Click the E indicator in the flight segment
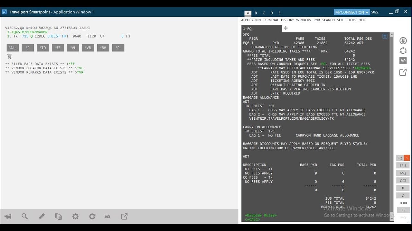 (x=122, y=36)
